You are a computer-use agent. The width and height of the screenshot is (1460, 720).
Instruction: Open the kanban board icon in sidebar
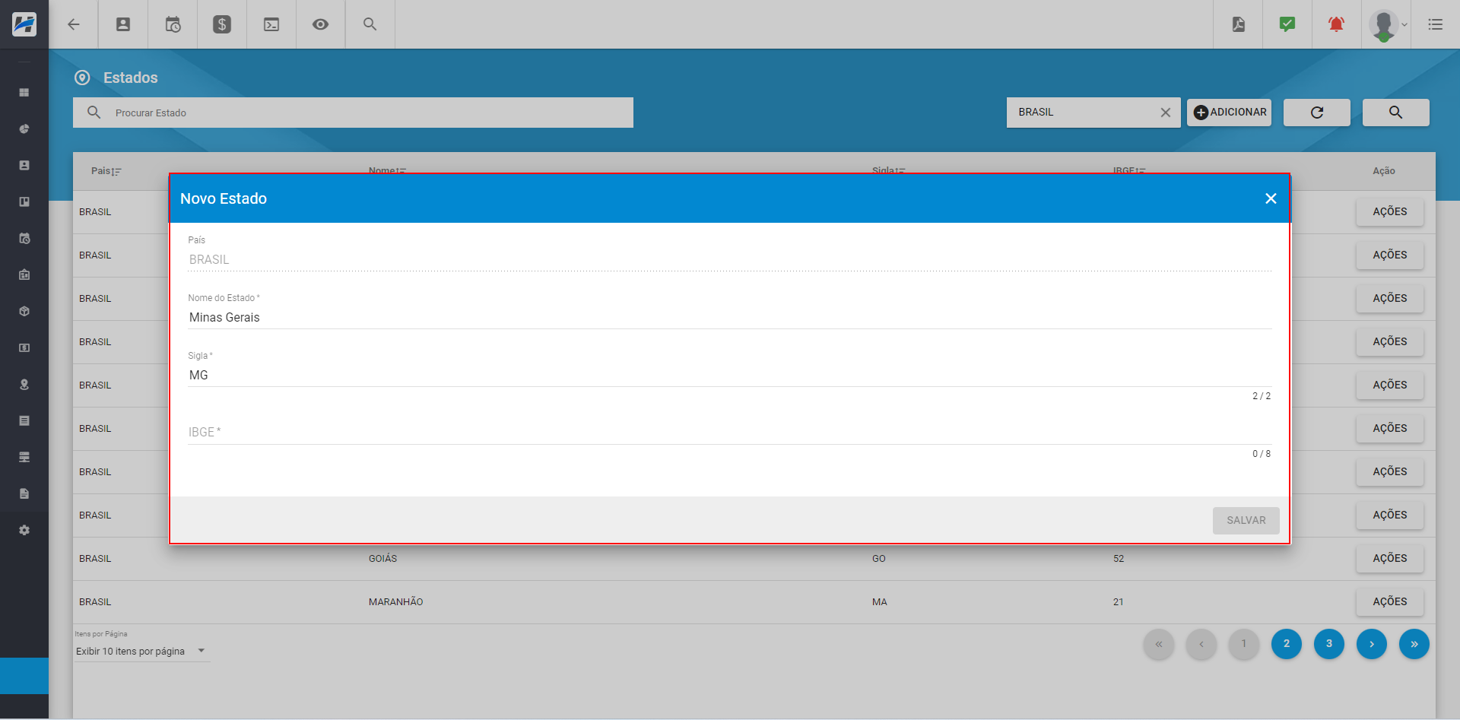(24, 201)
